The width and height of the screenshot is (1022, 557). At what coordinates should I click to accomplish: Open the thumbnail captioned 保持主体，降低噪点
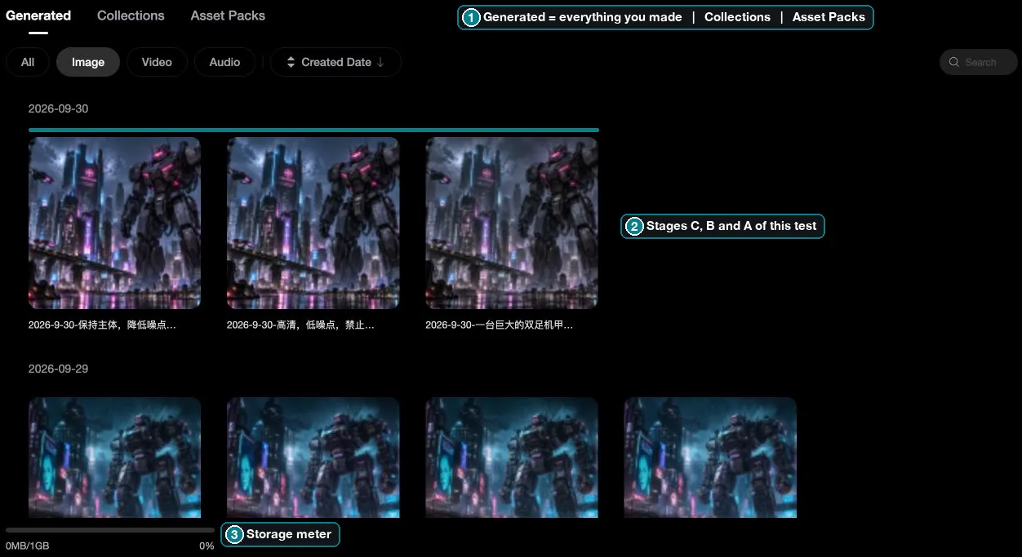point(114,223)
